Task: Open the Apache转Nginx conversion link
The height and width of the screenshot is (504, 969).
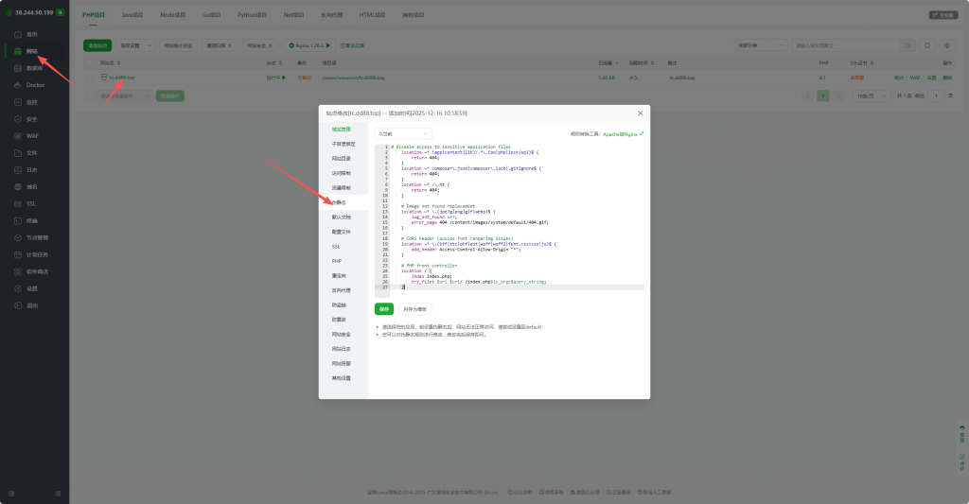Action: point(620,134)
